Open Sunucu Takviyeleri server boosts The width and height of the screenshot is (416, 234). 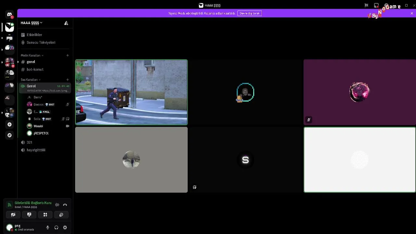[45, 43]
